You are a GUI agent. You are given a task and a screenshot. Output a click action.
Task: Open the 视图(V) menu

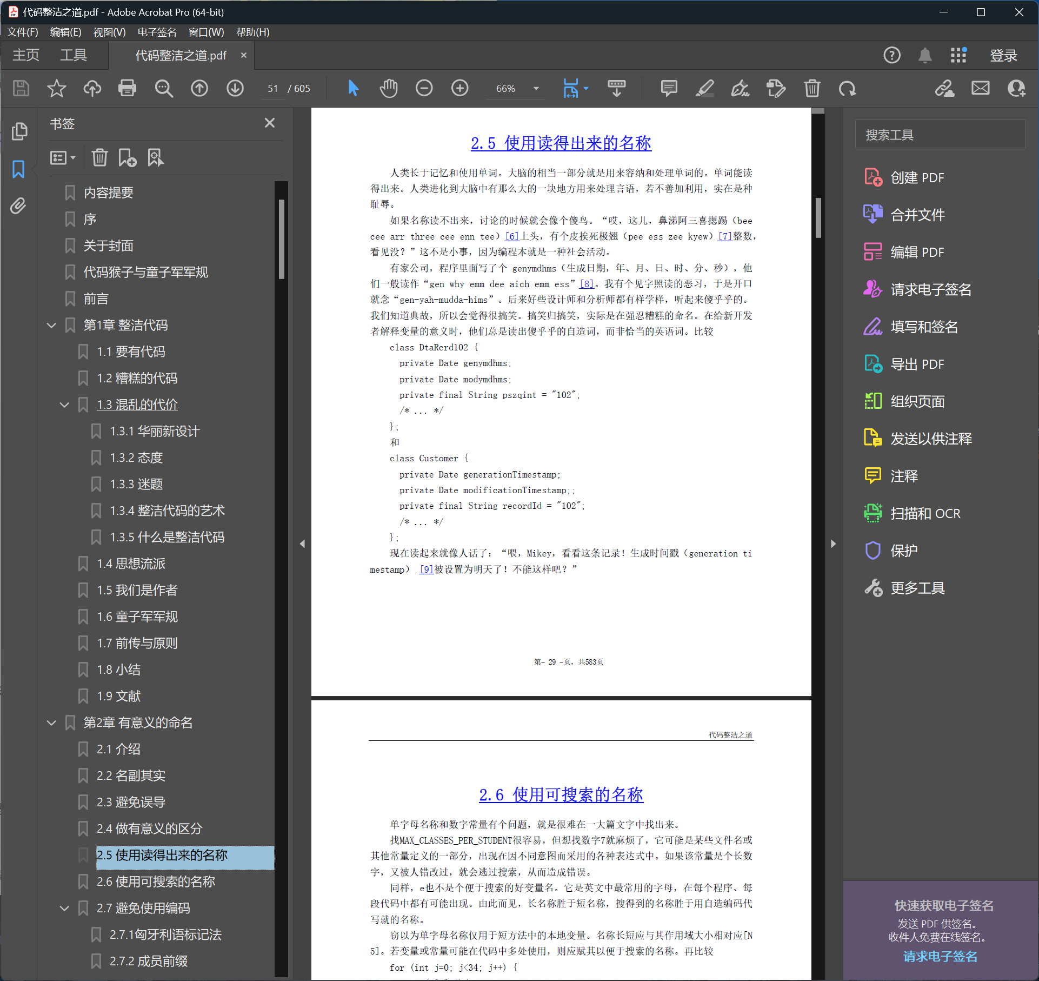click(x=109, y=32)
